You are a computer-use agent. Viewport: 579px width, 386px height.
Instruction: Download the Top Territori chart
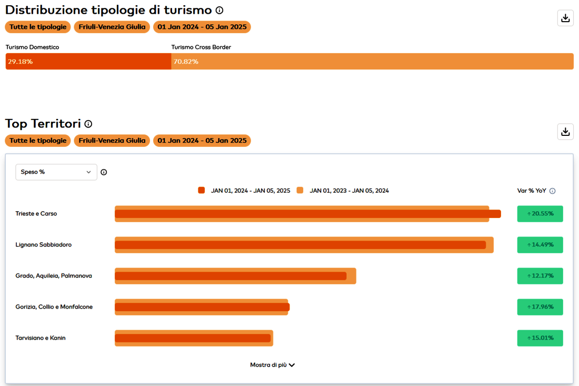(x=565, y=132)
